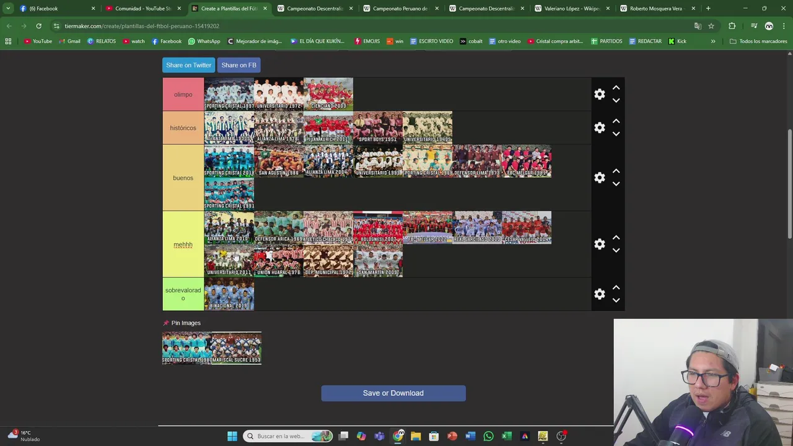Select the históricos tier label
Viewport: 793px width, 446px height.
coord(183,128)
